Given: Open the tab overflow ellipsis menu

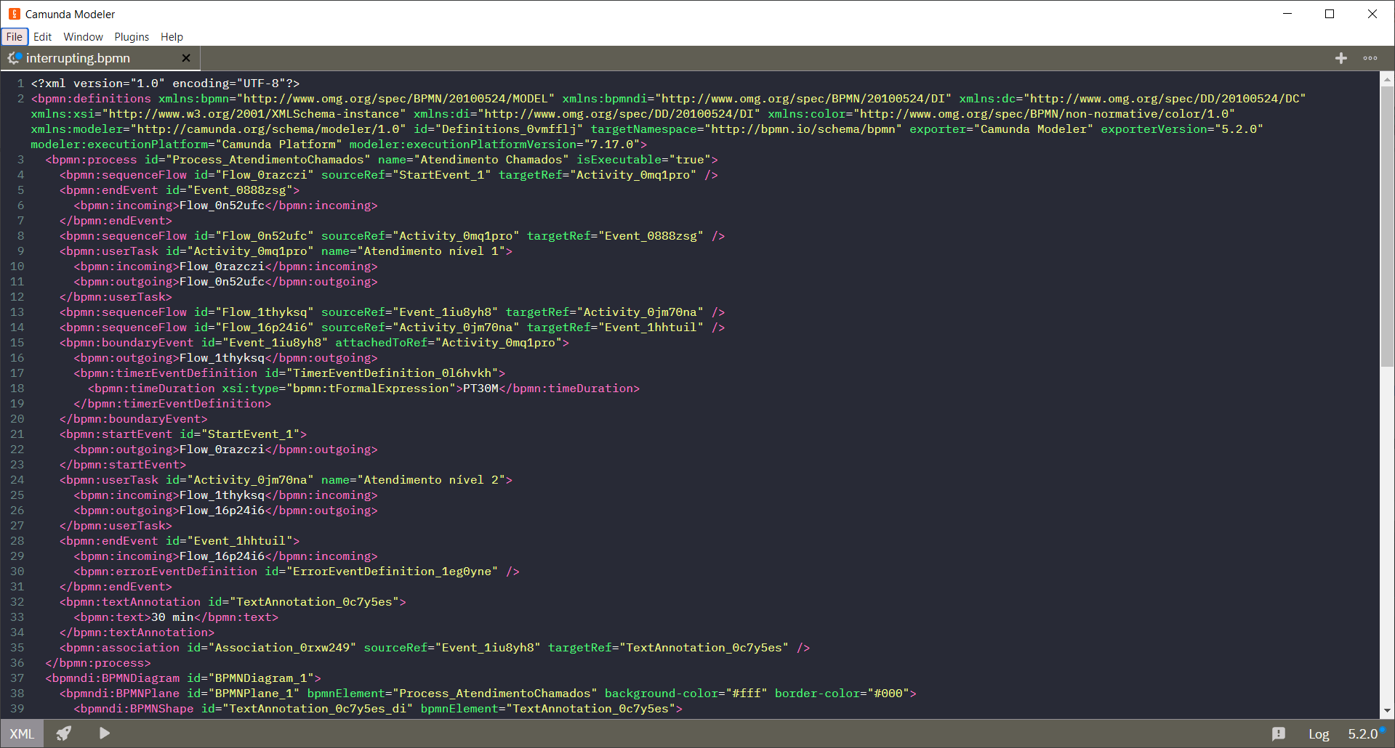Looking at the screenshot, I should point(1370,58).
